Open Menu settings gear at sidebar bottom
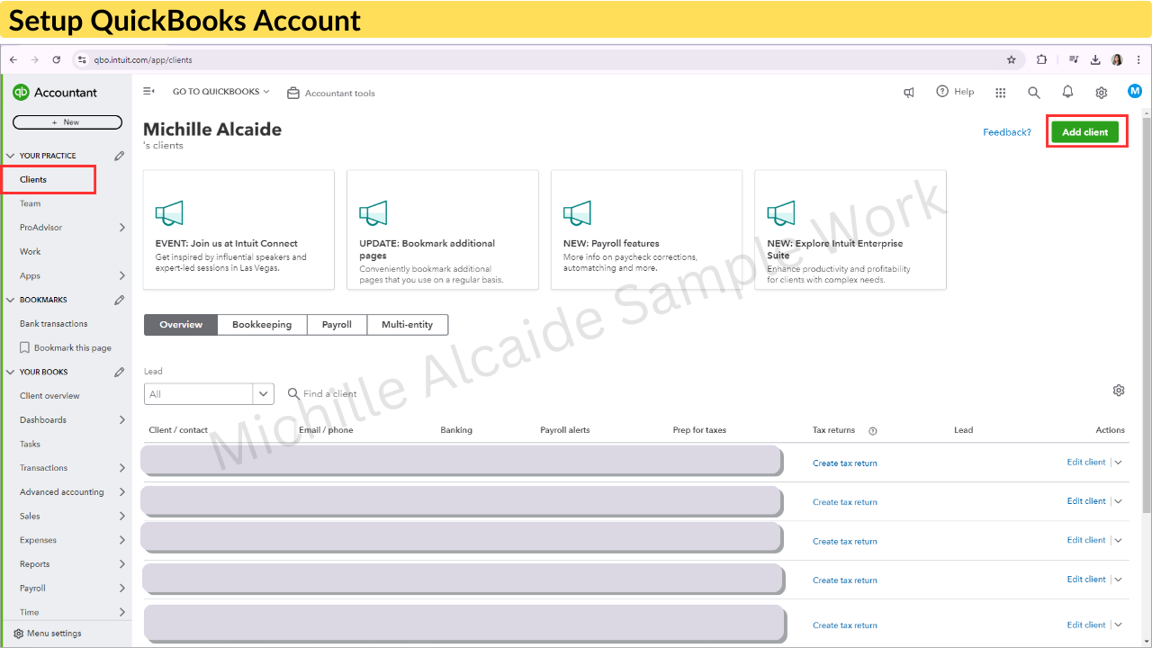Screen dimensions: 1152x648 tap(19, 634)
